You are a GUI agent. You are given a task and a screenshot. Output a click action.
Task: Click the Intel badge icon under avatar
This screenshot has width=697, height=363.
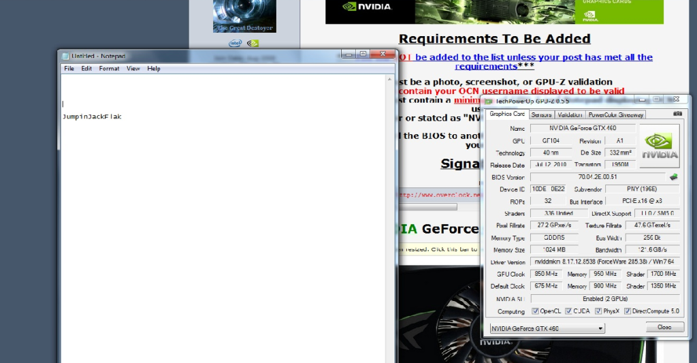click(x=235, y=43)
